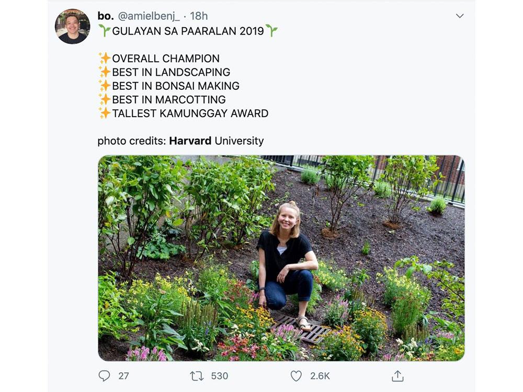
Task: Click the 530 retweets count
Action: point(220,376)
